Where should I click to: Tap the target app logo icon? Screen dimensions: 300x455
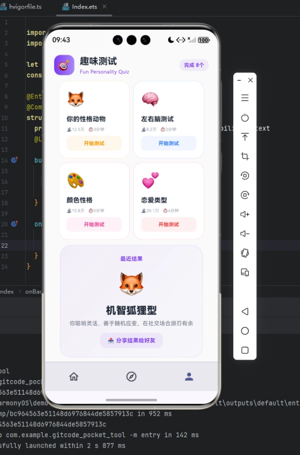tap(64, 65)
